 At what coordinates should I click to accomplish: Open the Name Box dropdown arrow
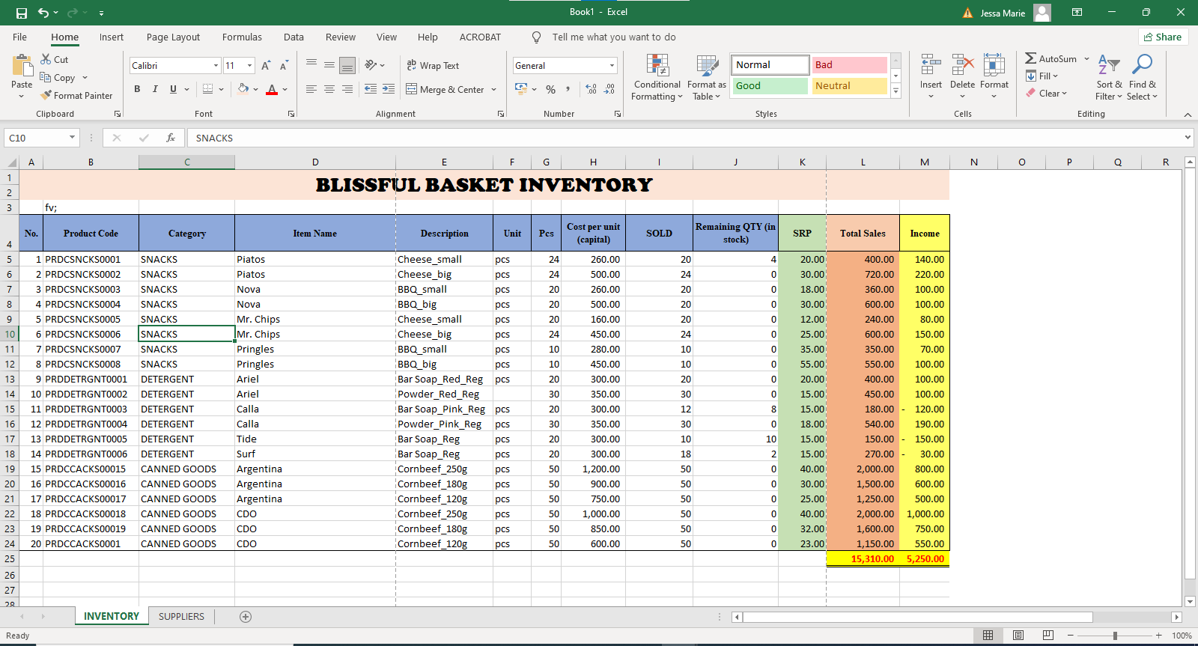(72, 138)
